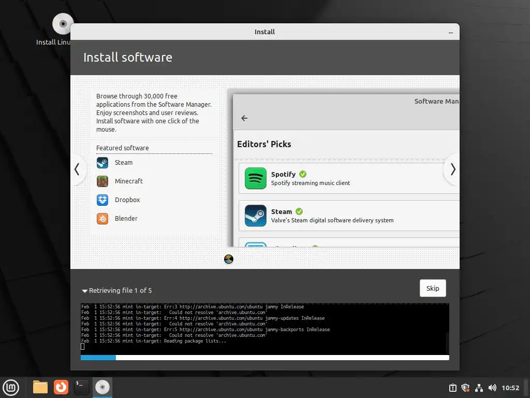The width and height of the screenshot is (530, 398).
Task: Open the clock showing 10:52
Action: click(510, 388)
